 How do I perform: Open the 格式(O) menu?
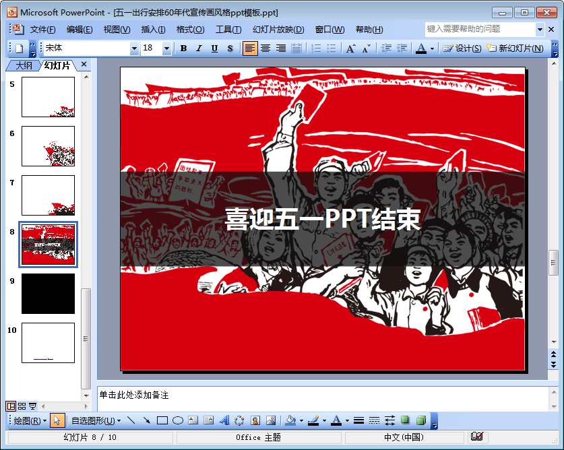pyautogui.click(x=190, y=30)
